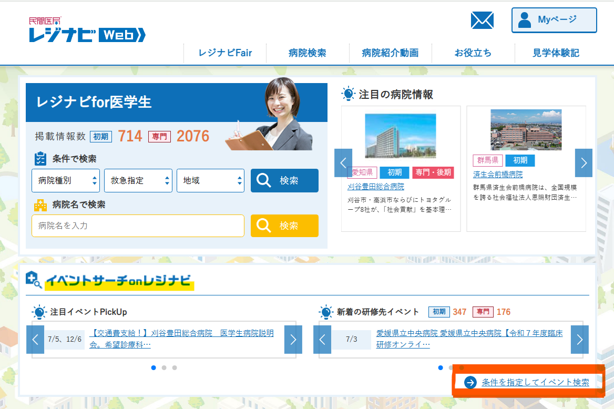Focus the 病院名を入力 text field

[138, 226]
